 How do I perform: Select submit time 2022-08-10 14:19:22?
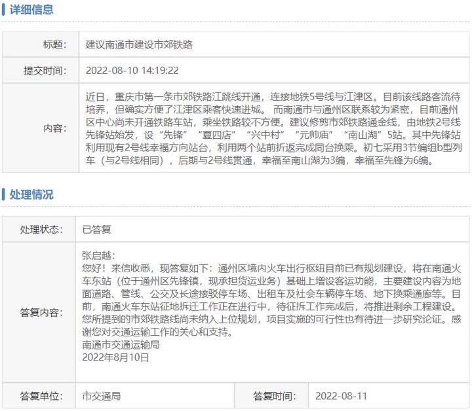[x=132, y=71]
